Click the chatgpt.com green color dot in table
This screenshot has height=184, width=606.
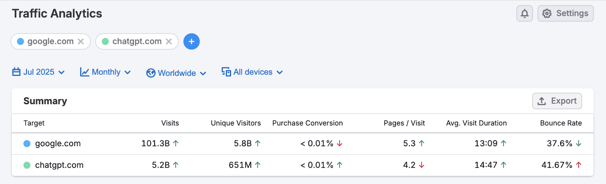point(27,165)
